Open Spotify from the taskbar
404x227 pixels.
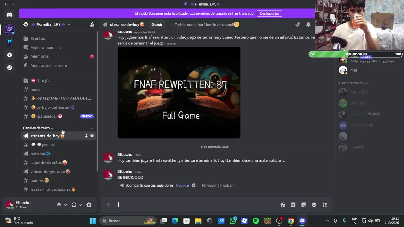pyautogui.click(x=256, y=221)
